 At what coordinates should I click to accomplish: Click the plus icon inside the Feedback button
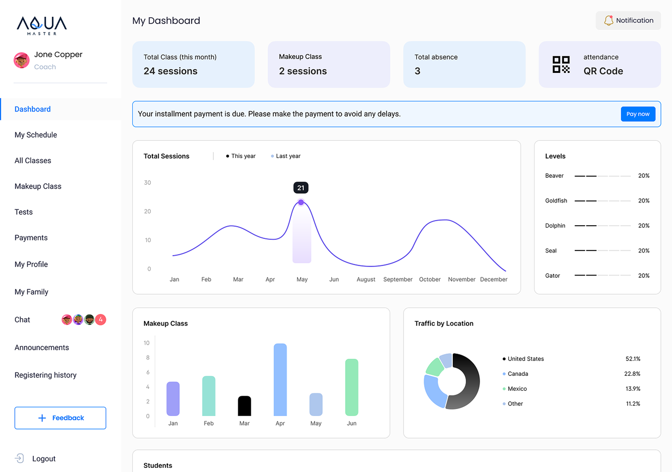click(x=41, y=418)
